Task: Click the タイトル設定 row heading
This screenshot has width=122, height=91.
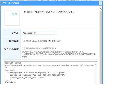Action: [11, 49]
